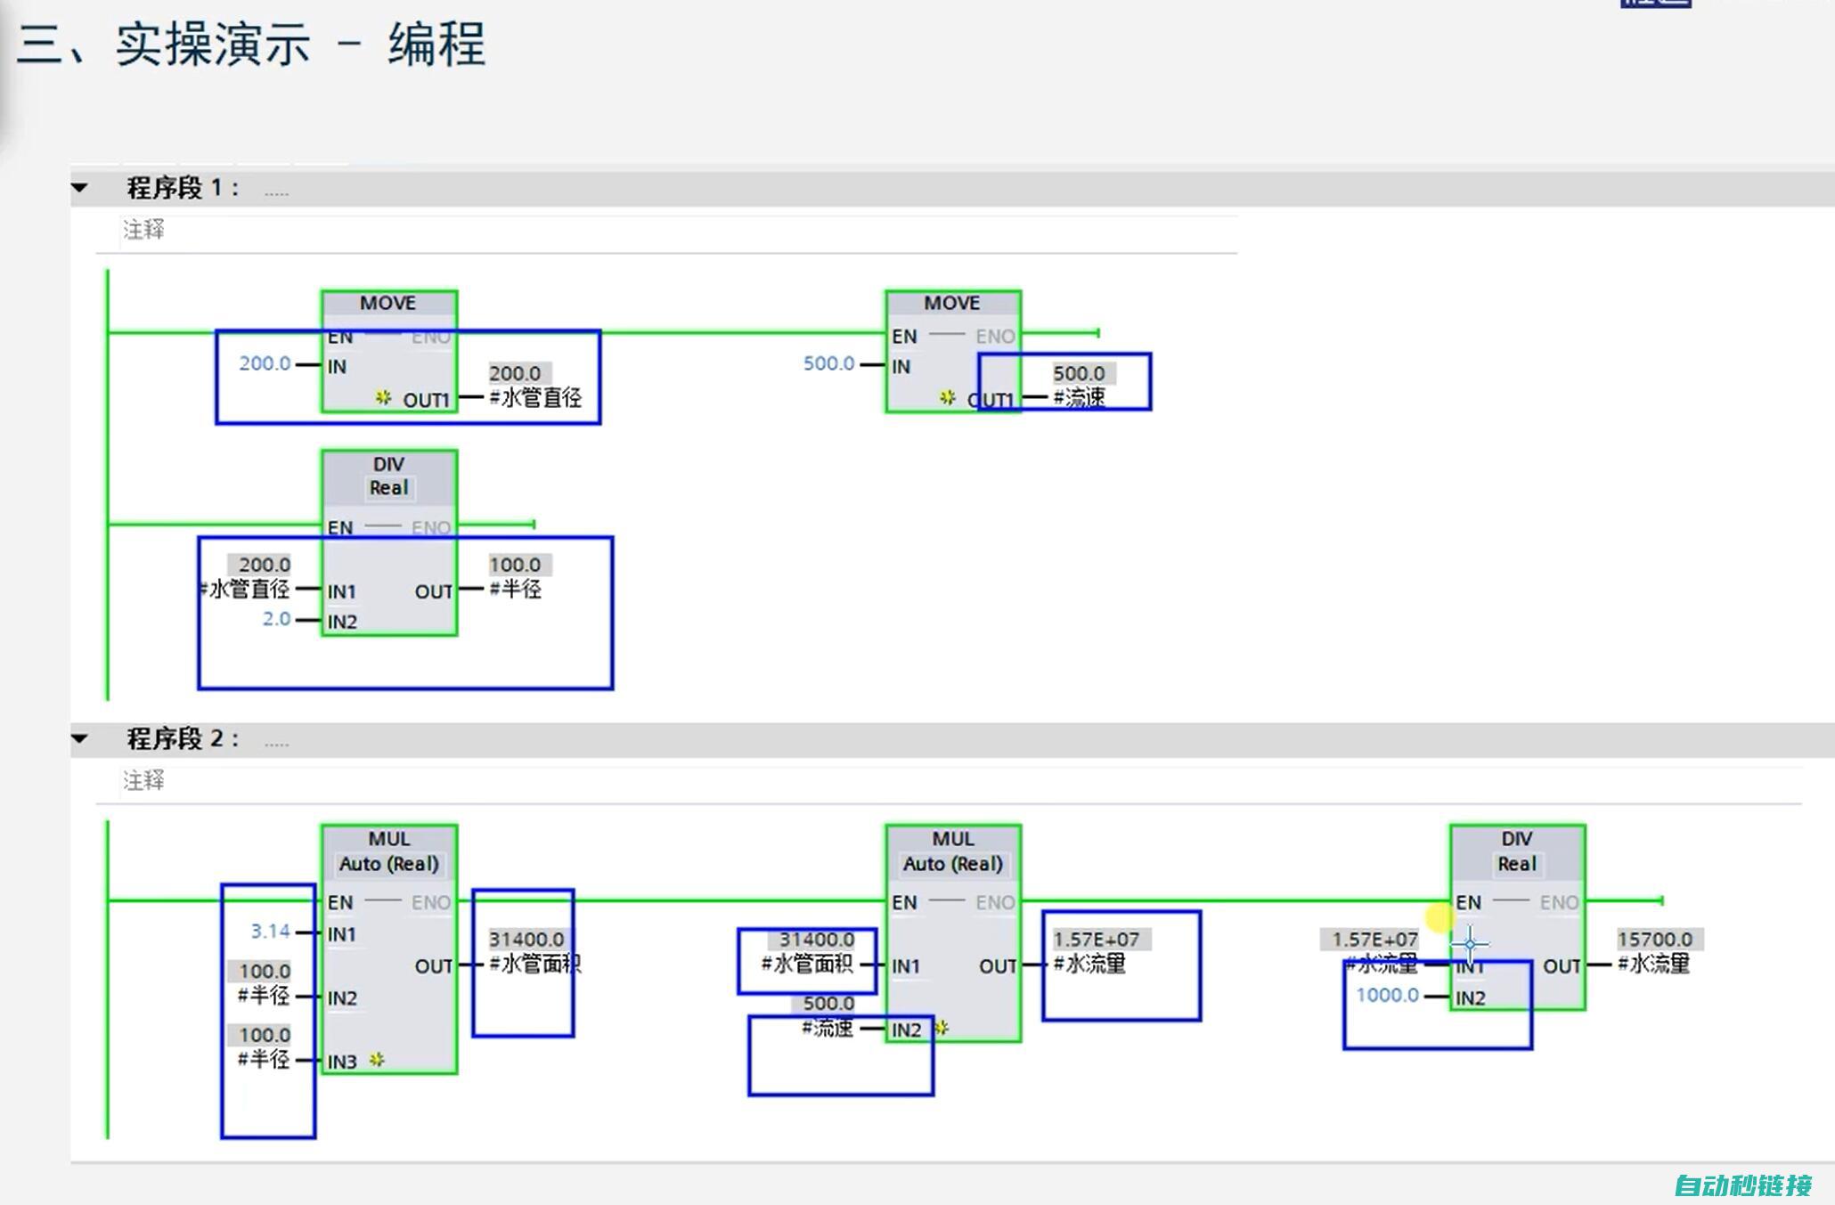Click the 2.0 constant at DIV IN2
This screenshot has height=1205, width=1835.
point(276,619)
